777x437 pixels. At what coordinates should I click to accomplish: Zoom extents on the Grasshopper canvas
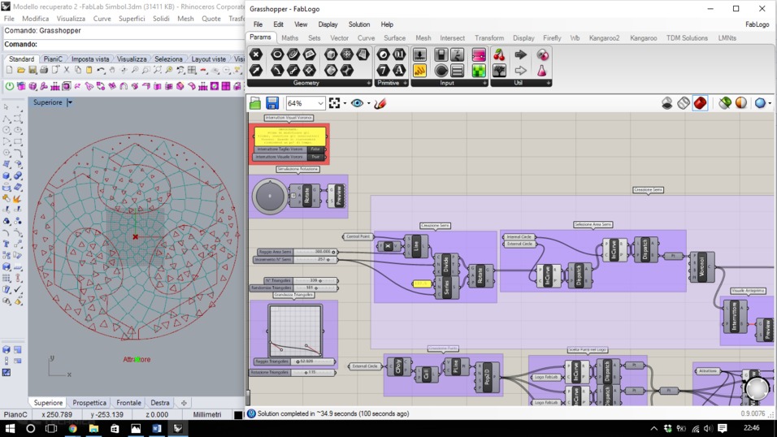pos(335,103)
